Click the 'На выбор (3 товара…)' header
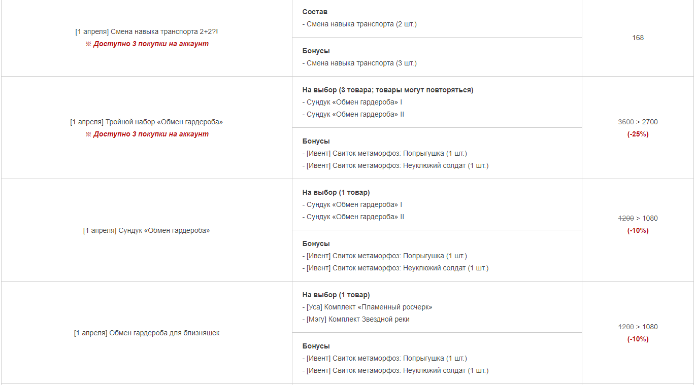 (388, 90)
